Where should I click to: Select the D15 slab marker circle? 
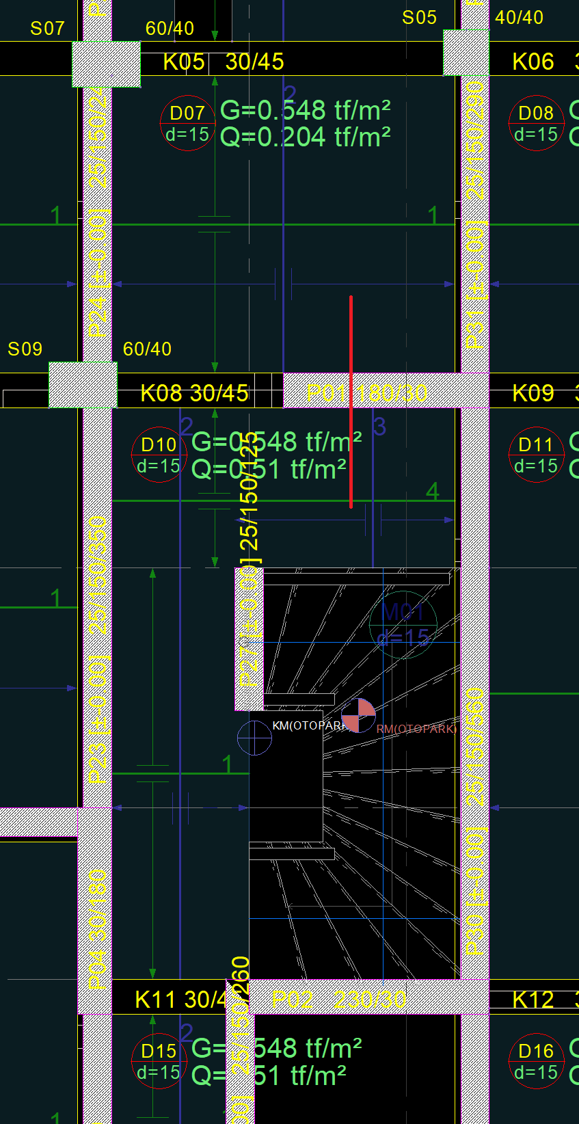(159, 1060)
